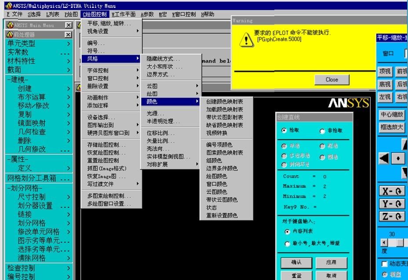
Task: Click the 中心缩放 zoom button
Action: (392, 115)
